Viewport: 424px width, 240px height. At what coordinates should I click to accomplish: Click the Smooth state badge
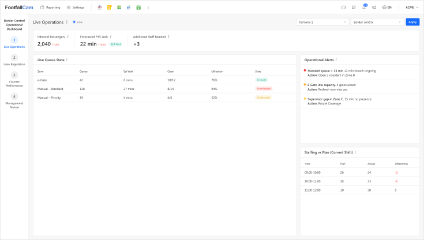click(262, 80)
